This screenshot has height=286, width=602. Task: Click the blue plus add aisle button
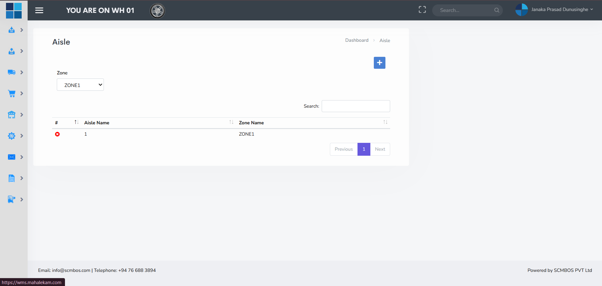coord(379,63)
